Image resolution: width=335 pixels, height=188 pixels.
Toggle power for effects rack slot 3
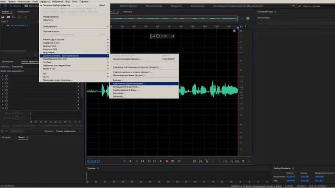point(6,83)
